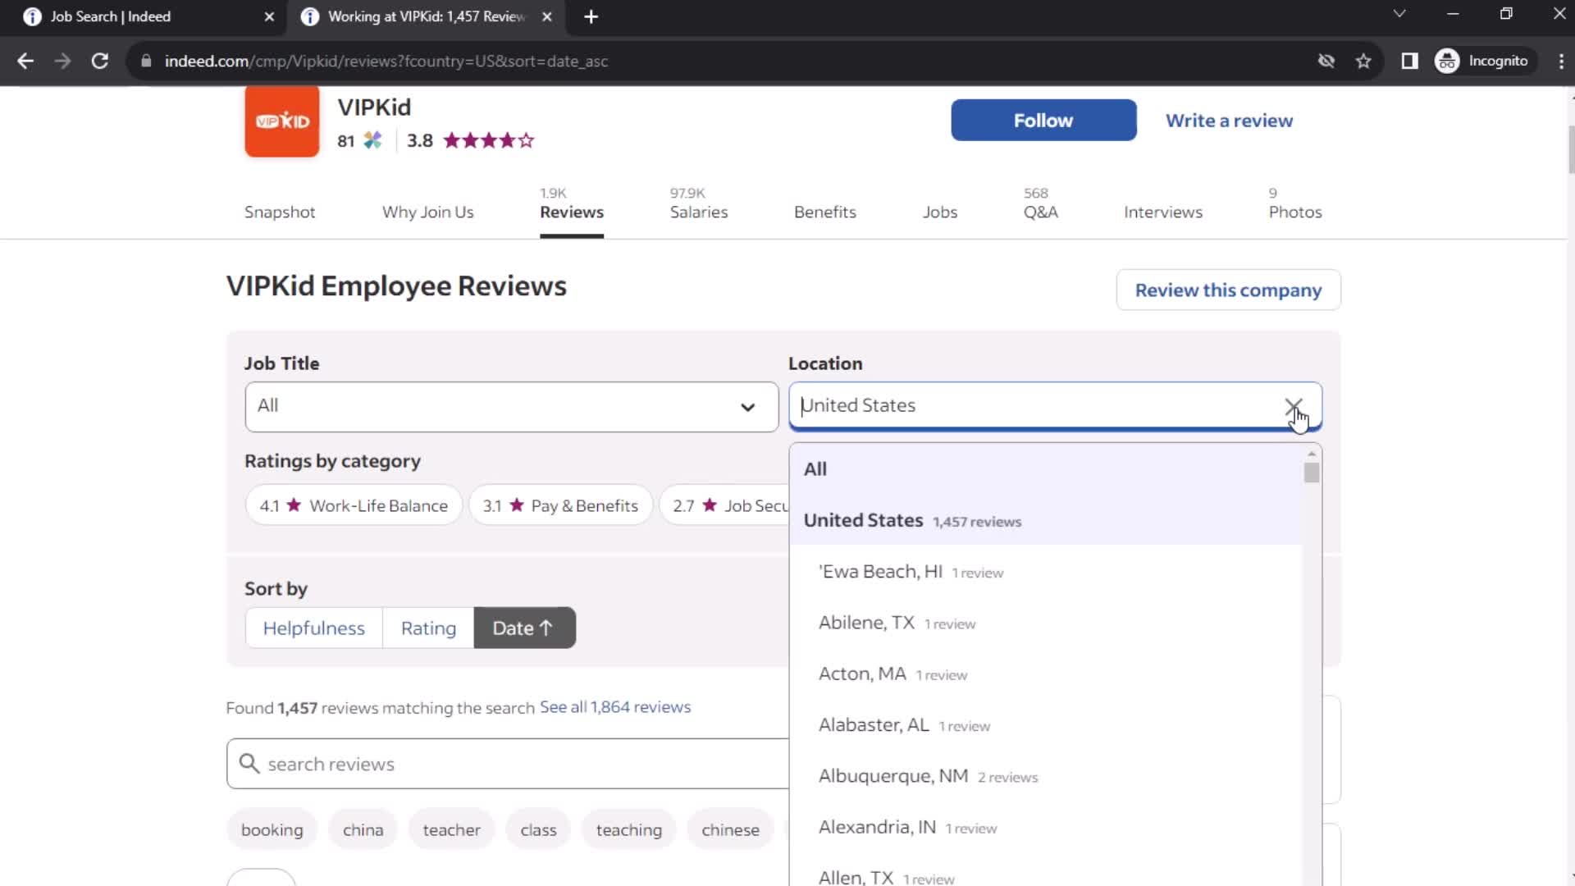The height and width of the screenshot is (886, 1575).
Task: Sort reviews by Rating
Action: [x=428, y=628]
